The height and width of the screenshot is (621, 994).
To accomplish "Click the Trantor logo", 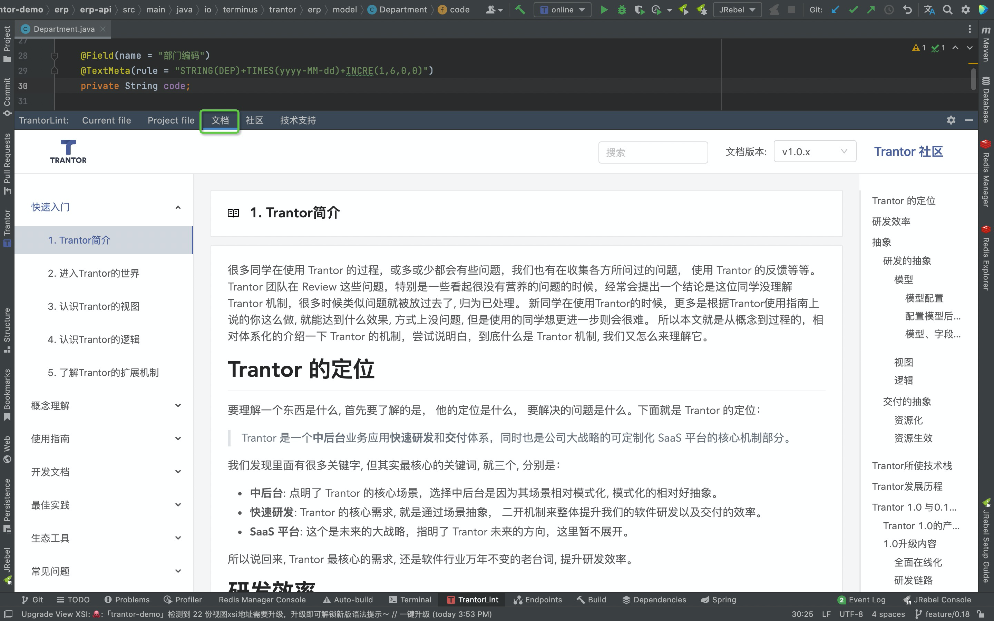I will 68,151.
